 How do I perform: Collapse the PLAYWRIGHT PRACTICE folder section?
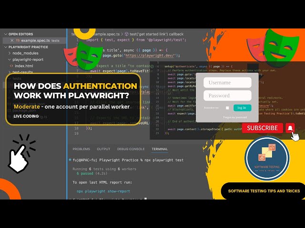[6, 47]
